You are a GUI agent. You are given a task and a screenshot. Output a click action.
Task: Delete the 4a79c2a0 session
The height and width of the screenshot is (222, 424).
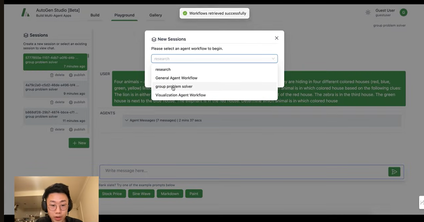click(57, 102)
